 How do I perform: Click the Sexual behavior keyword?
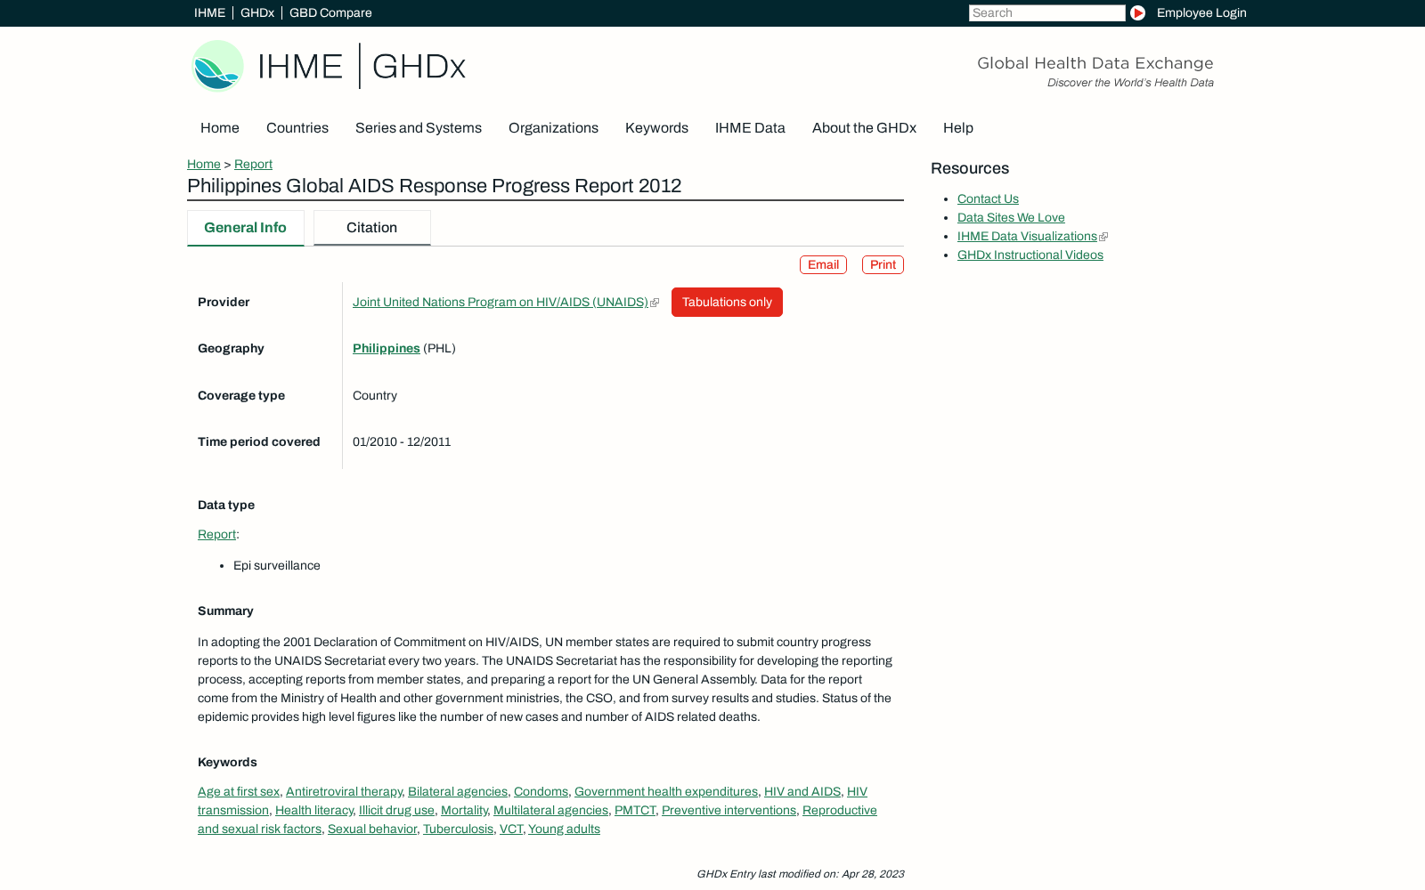pyautogui.click(x=372, y=829)
